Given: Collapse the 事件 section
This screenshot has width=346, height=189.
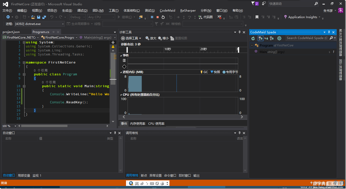Looking at the screenshot, I should click(x=121, y=55).
